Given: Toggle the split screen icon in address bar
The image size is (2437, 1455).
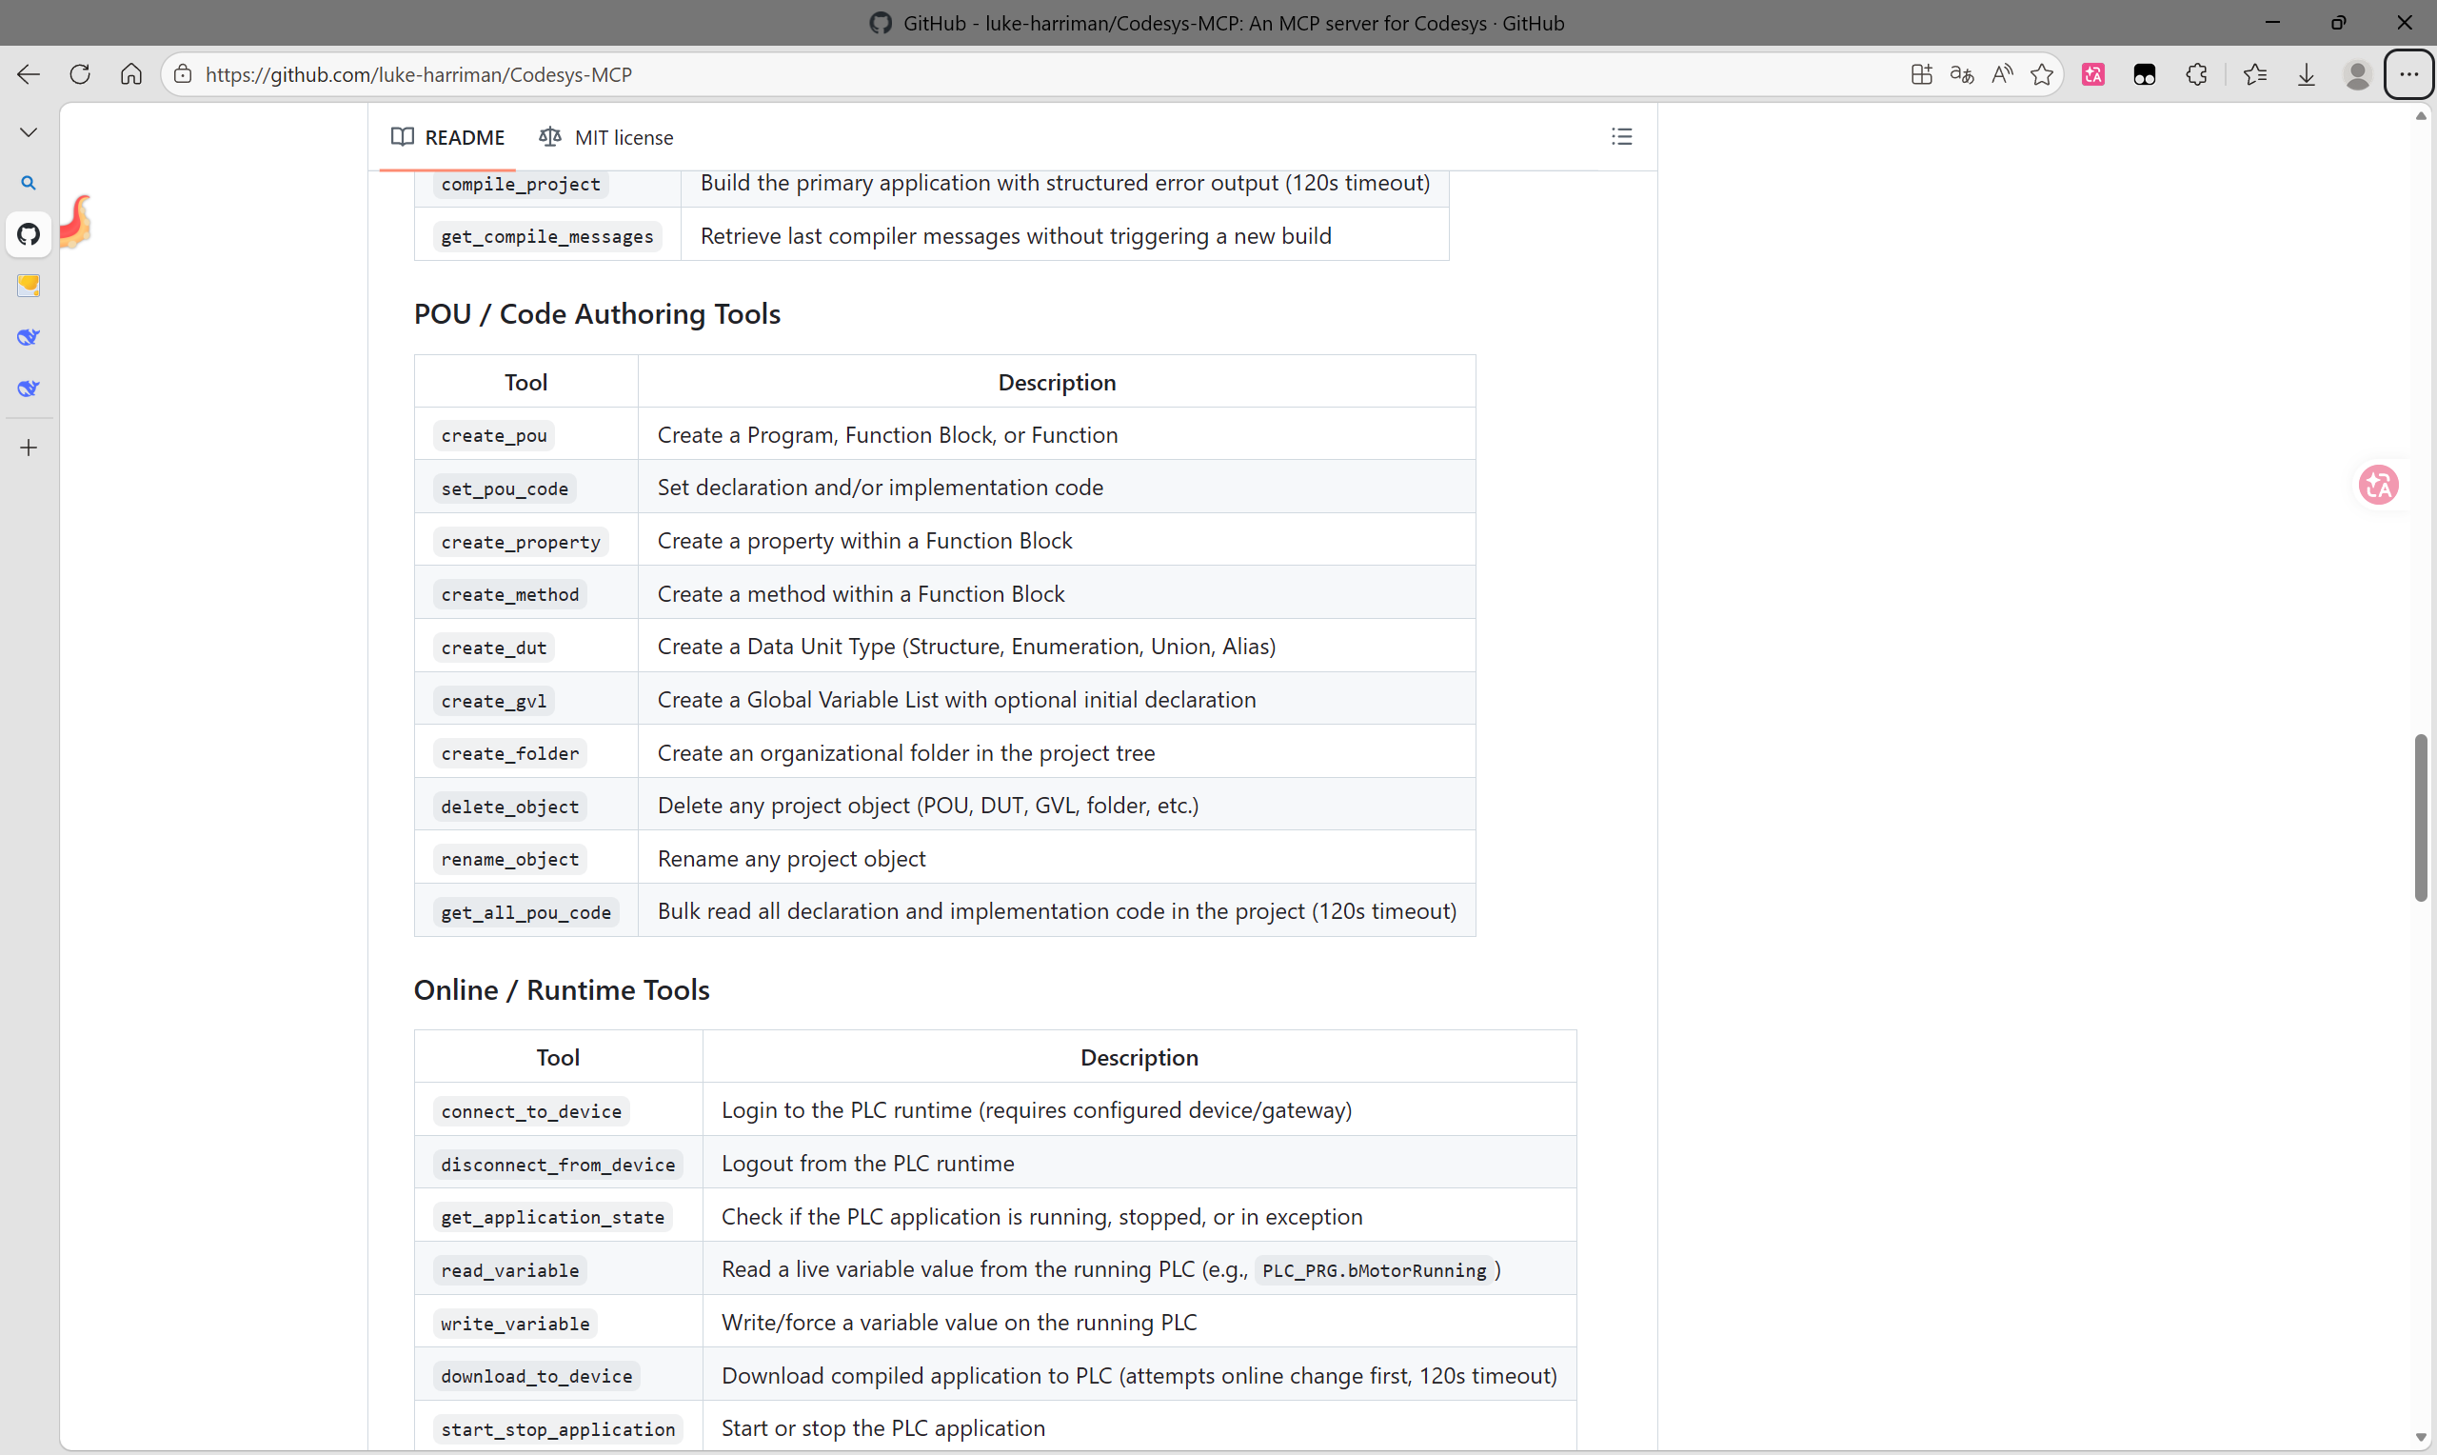Looking at the screenshot, I should pyautogui.click(x=1921, y=74).
